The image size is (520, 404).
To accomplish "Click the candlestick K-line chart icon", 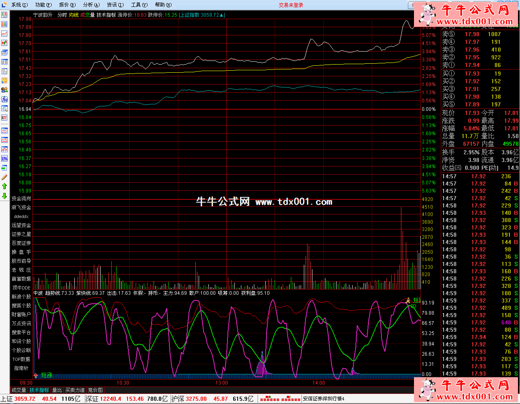I will (4, 43).
